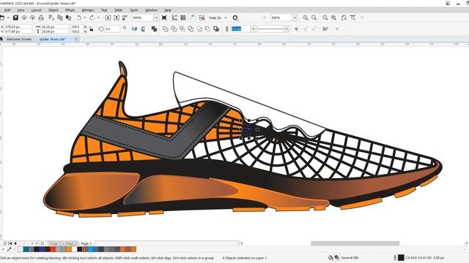Click the Copy icon
This screenshot has height=263, width=469.
click(60, 18)
